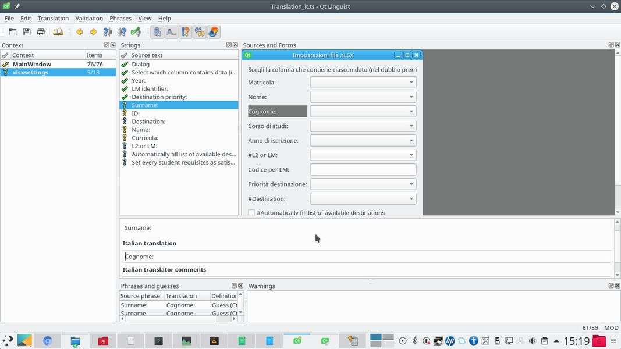Go to previous item with left arrow
This screenshot has height=349, width=621.
[79, 32]
